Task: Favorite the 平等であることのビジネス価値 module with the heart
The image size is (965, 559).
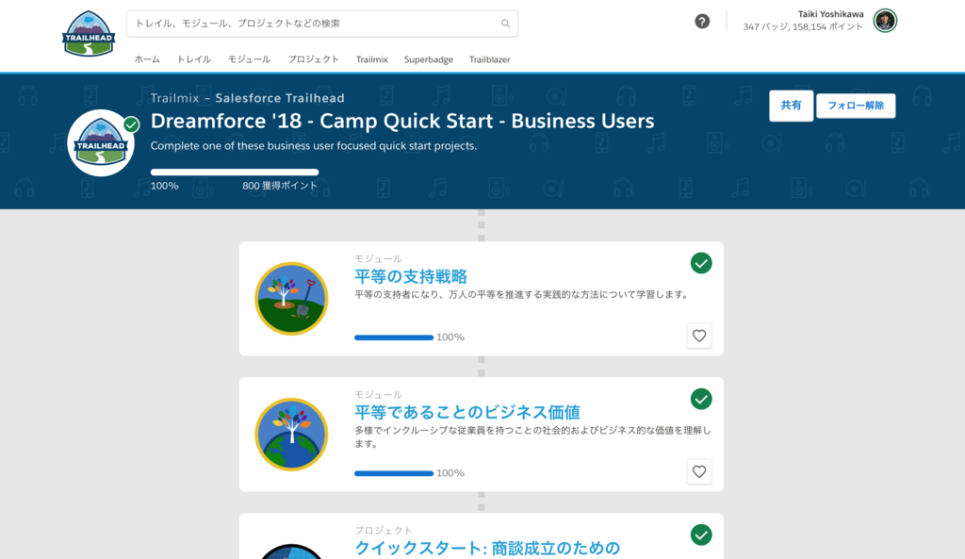Action: 699,471
